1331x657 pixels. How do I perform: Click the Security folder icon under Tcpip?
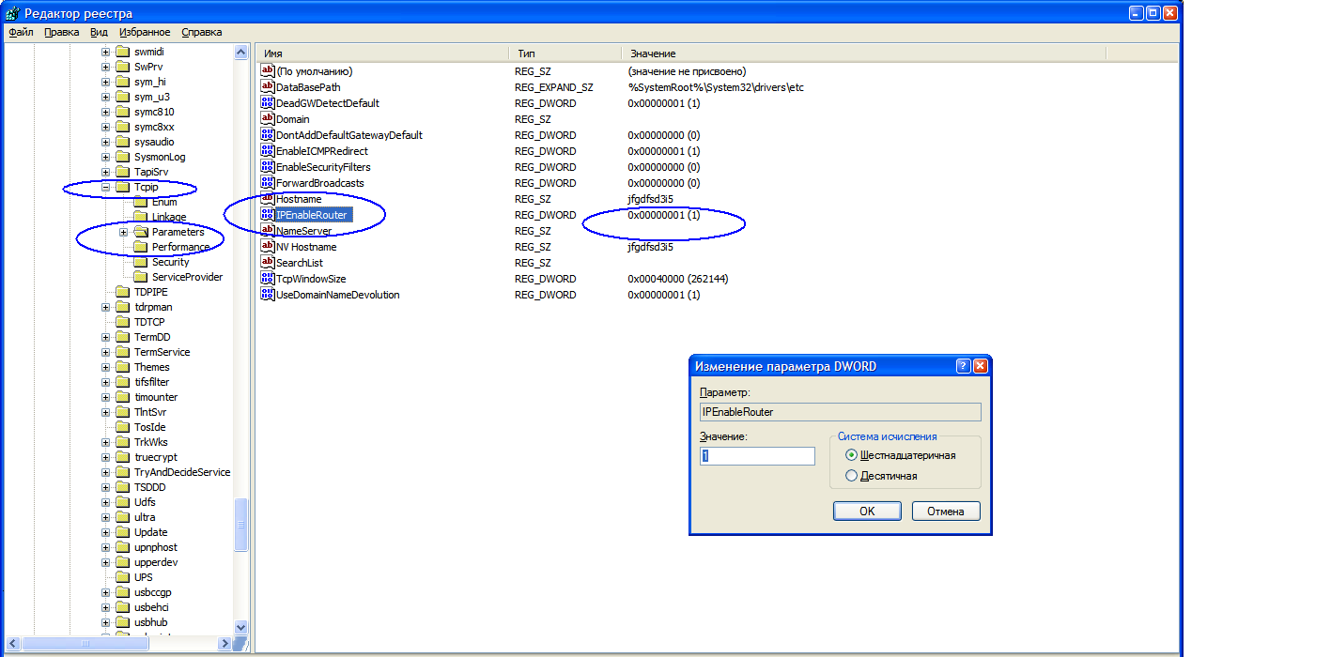pyautogui.click(x=140, y=262)
